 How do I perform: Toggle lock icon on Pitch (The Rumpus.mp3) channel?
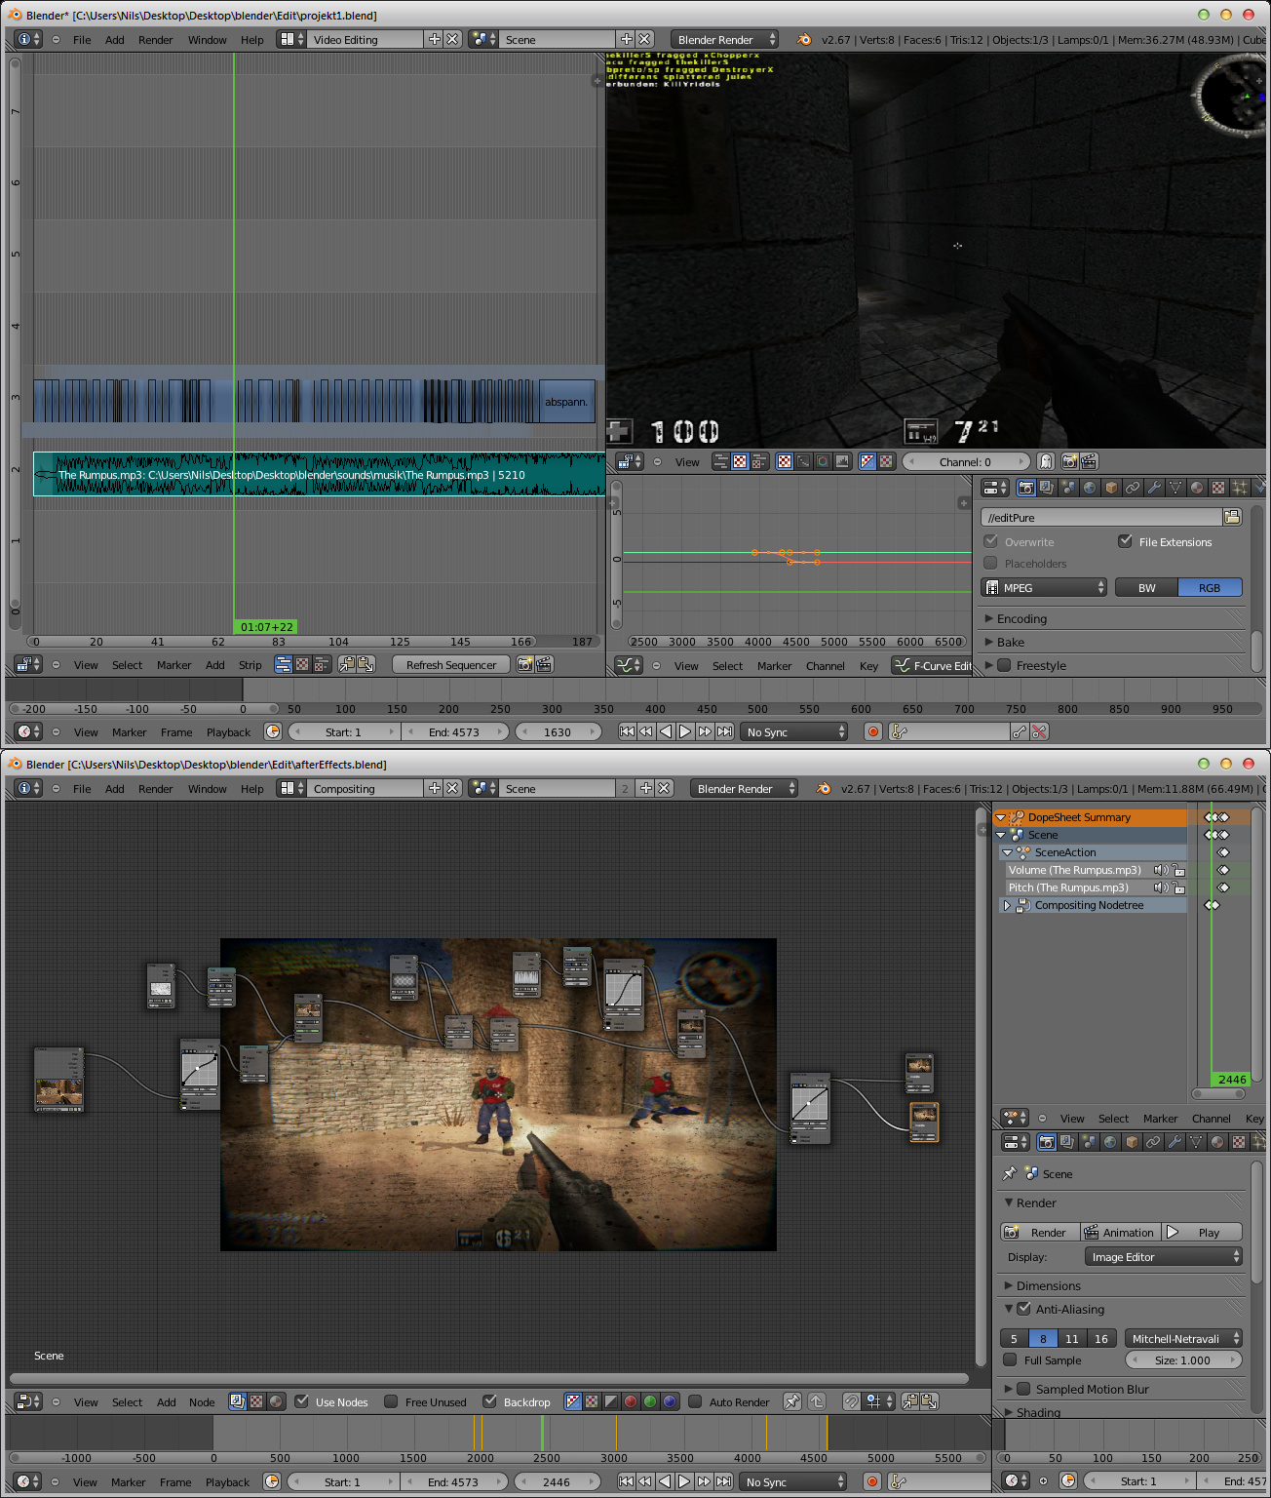click(x=1178, y=887)
